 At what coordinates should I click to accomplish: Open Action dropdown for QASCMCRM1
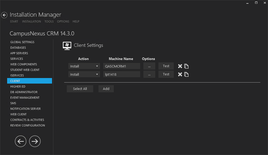84,66
